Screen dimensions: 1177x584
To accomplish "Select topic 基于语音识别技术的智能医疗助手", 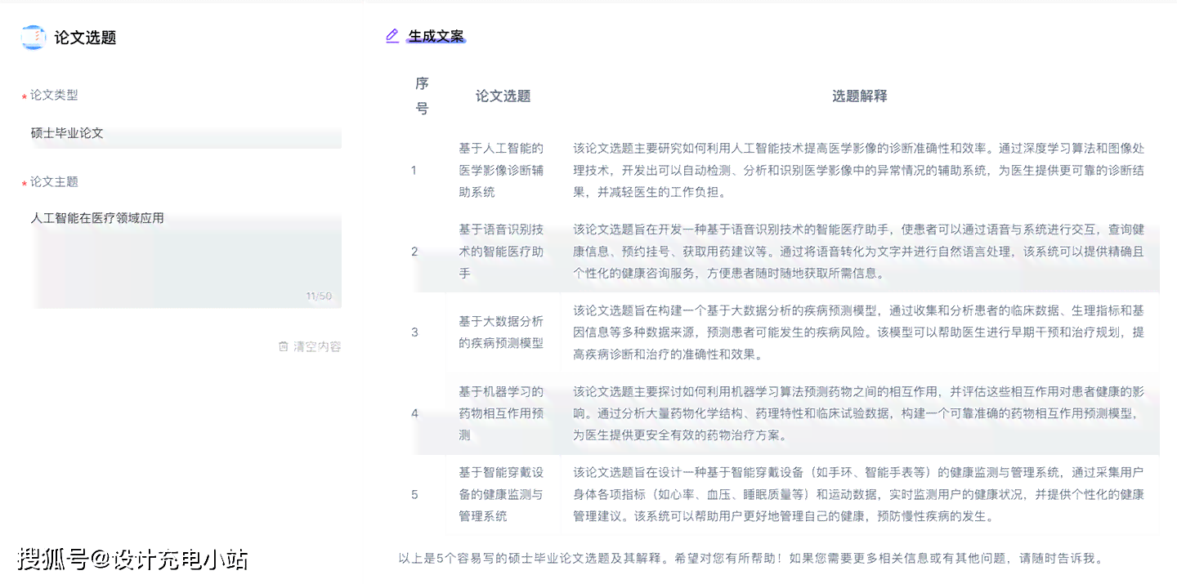I will (x=501, y=251).
